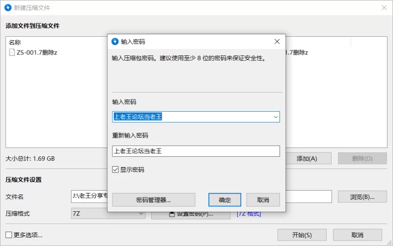Click the 名称 column header

click(15, 42)
